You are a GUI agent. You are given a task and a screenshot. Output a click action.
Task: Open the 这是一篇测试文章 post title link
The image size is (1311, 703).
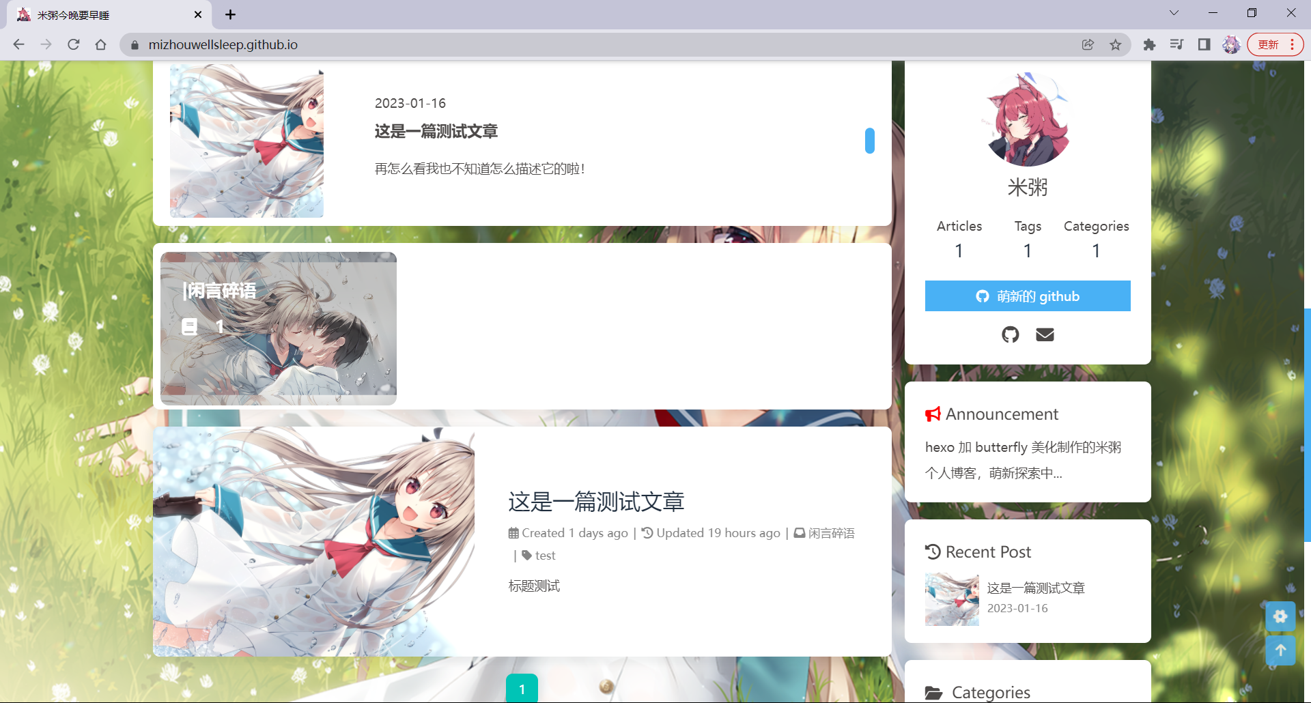coord(595,502)
